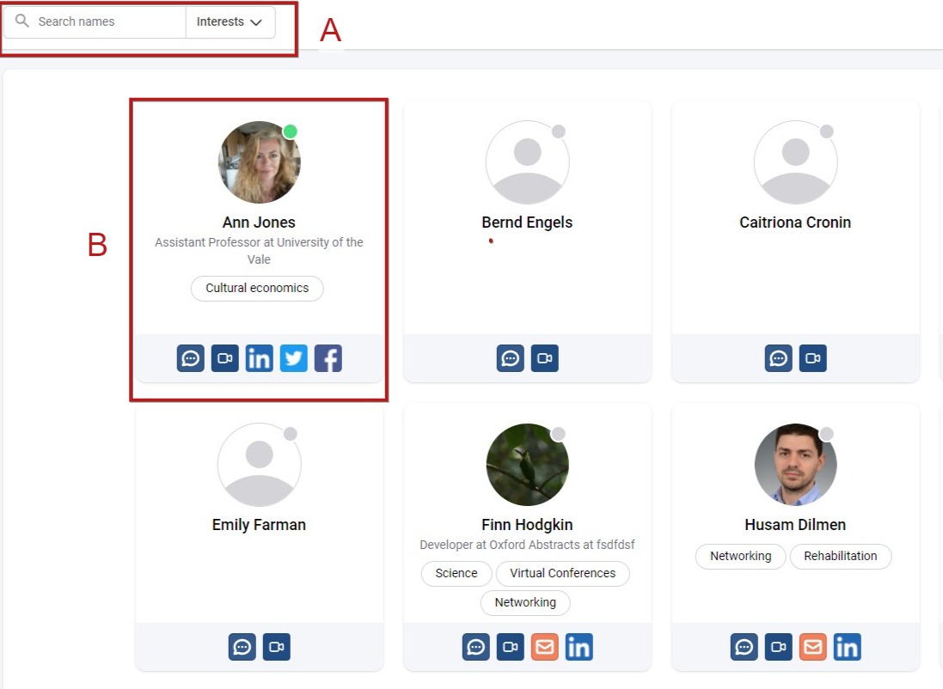The height and width of the screenshot is (689, 943).
Task: Select Ann Jones's profile photo
Action: click(260, 162)
